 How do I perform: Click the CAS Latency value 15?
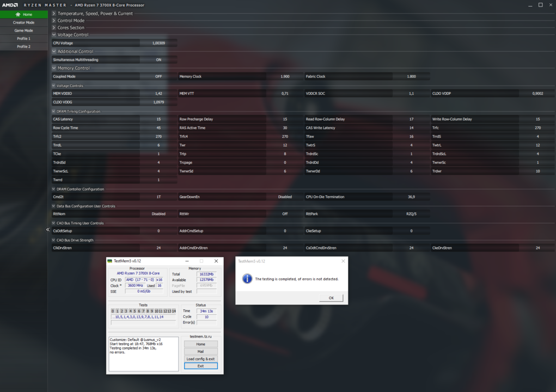[x=158, y=119]
